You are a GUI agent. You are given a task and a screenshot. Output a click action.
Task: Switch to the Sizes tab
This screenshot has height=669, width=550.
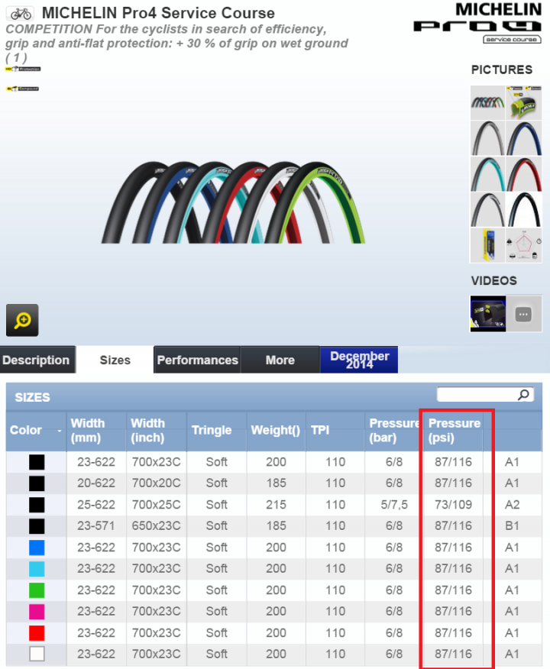pos(115,360)
